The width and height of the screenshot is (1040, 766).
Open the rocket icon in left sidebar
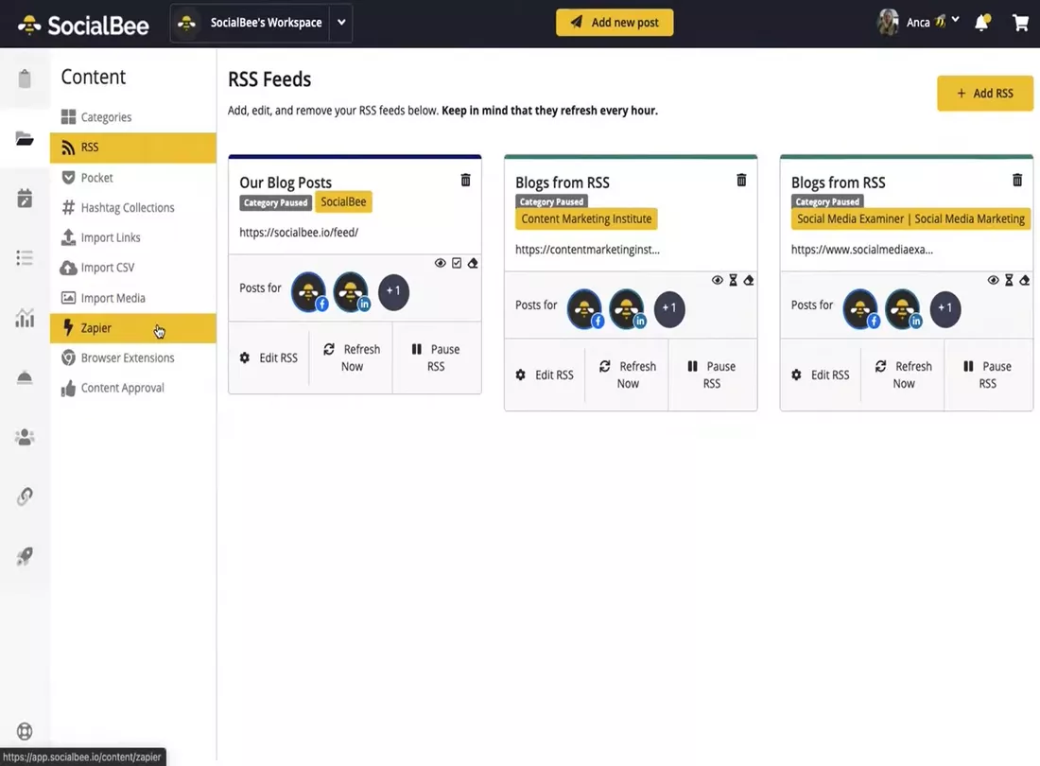coord(25,556)
